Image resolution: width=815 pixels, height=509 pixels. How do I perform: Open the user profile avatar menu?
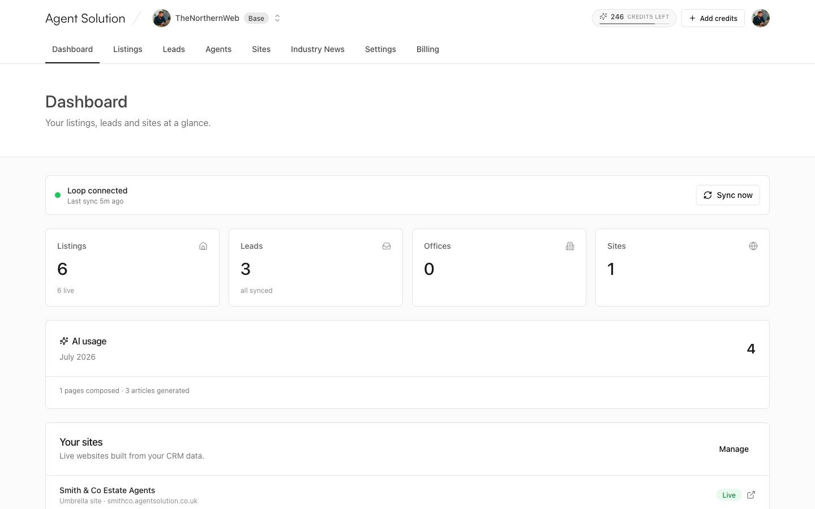pyautogui.click(x=761, y=18)
